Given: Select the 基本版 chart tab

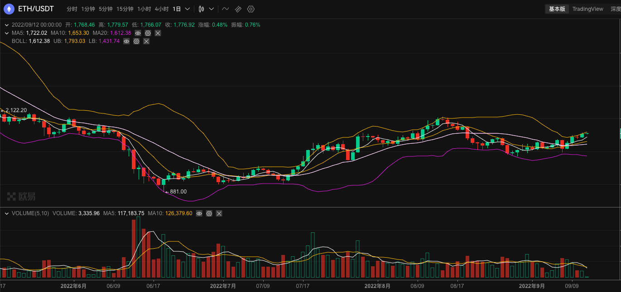Looking at the screenshot, I should pyautogui.click(x=557, y=9).
